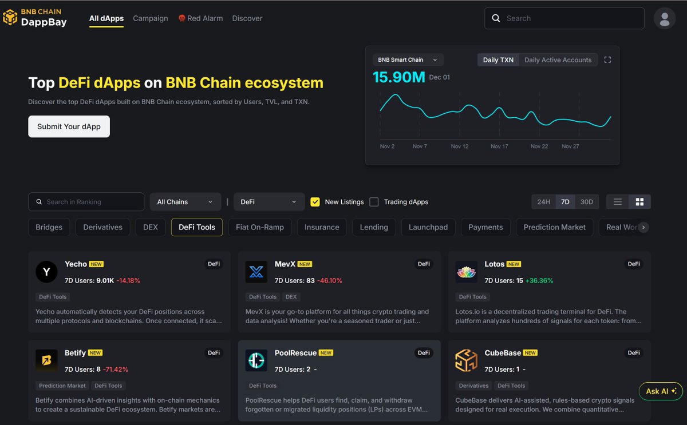This screenshot has height=425, width=687.
Task: Filter by the Bridges category
Action: tap(49, 227)
